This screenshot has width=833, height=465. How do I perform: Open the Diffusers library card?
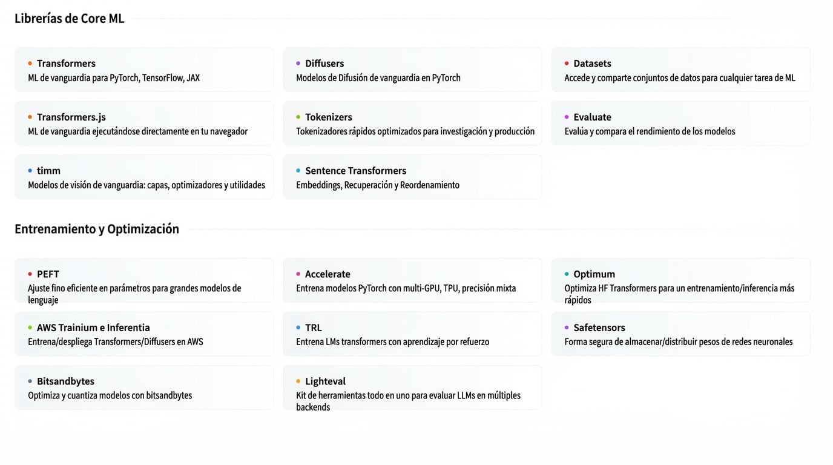click(x=412, y=70)
